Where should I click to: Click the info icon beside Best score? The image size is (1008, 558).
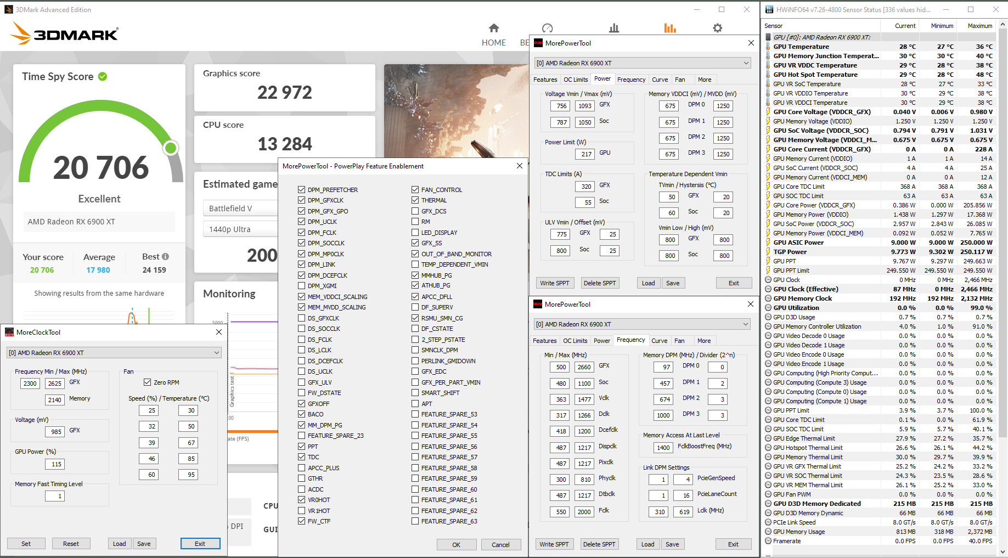click(166, 256)
